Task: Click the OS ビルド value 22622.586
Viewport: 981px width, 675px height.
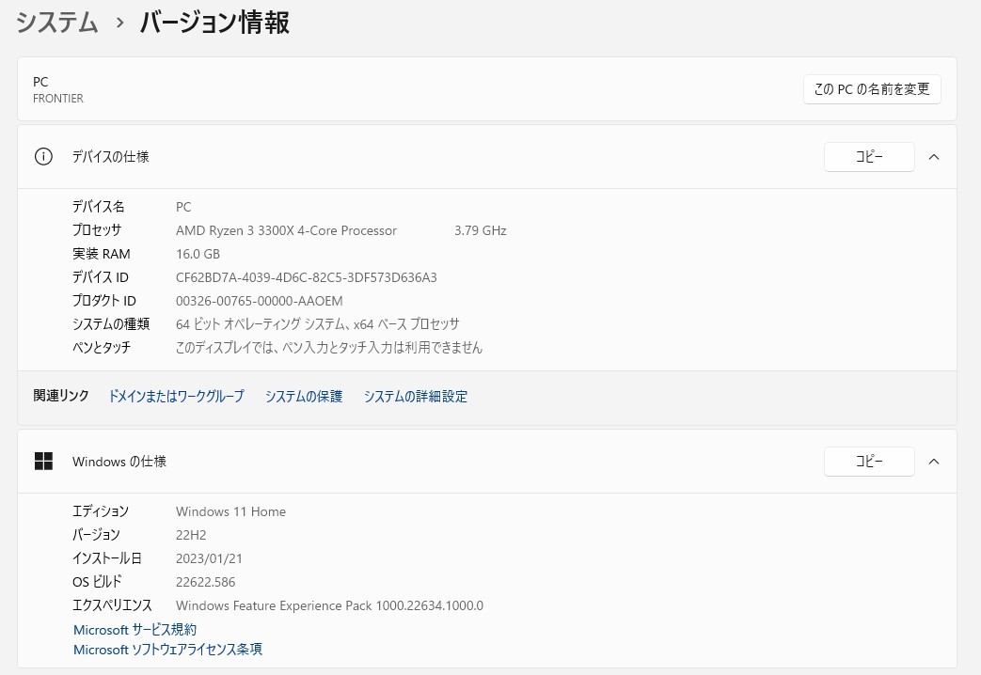Action: (205, 582)
